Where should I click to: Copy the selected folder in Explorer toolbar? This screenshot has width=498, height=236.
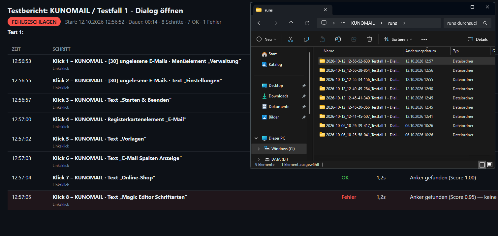point(306,39)
